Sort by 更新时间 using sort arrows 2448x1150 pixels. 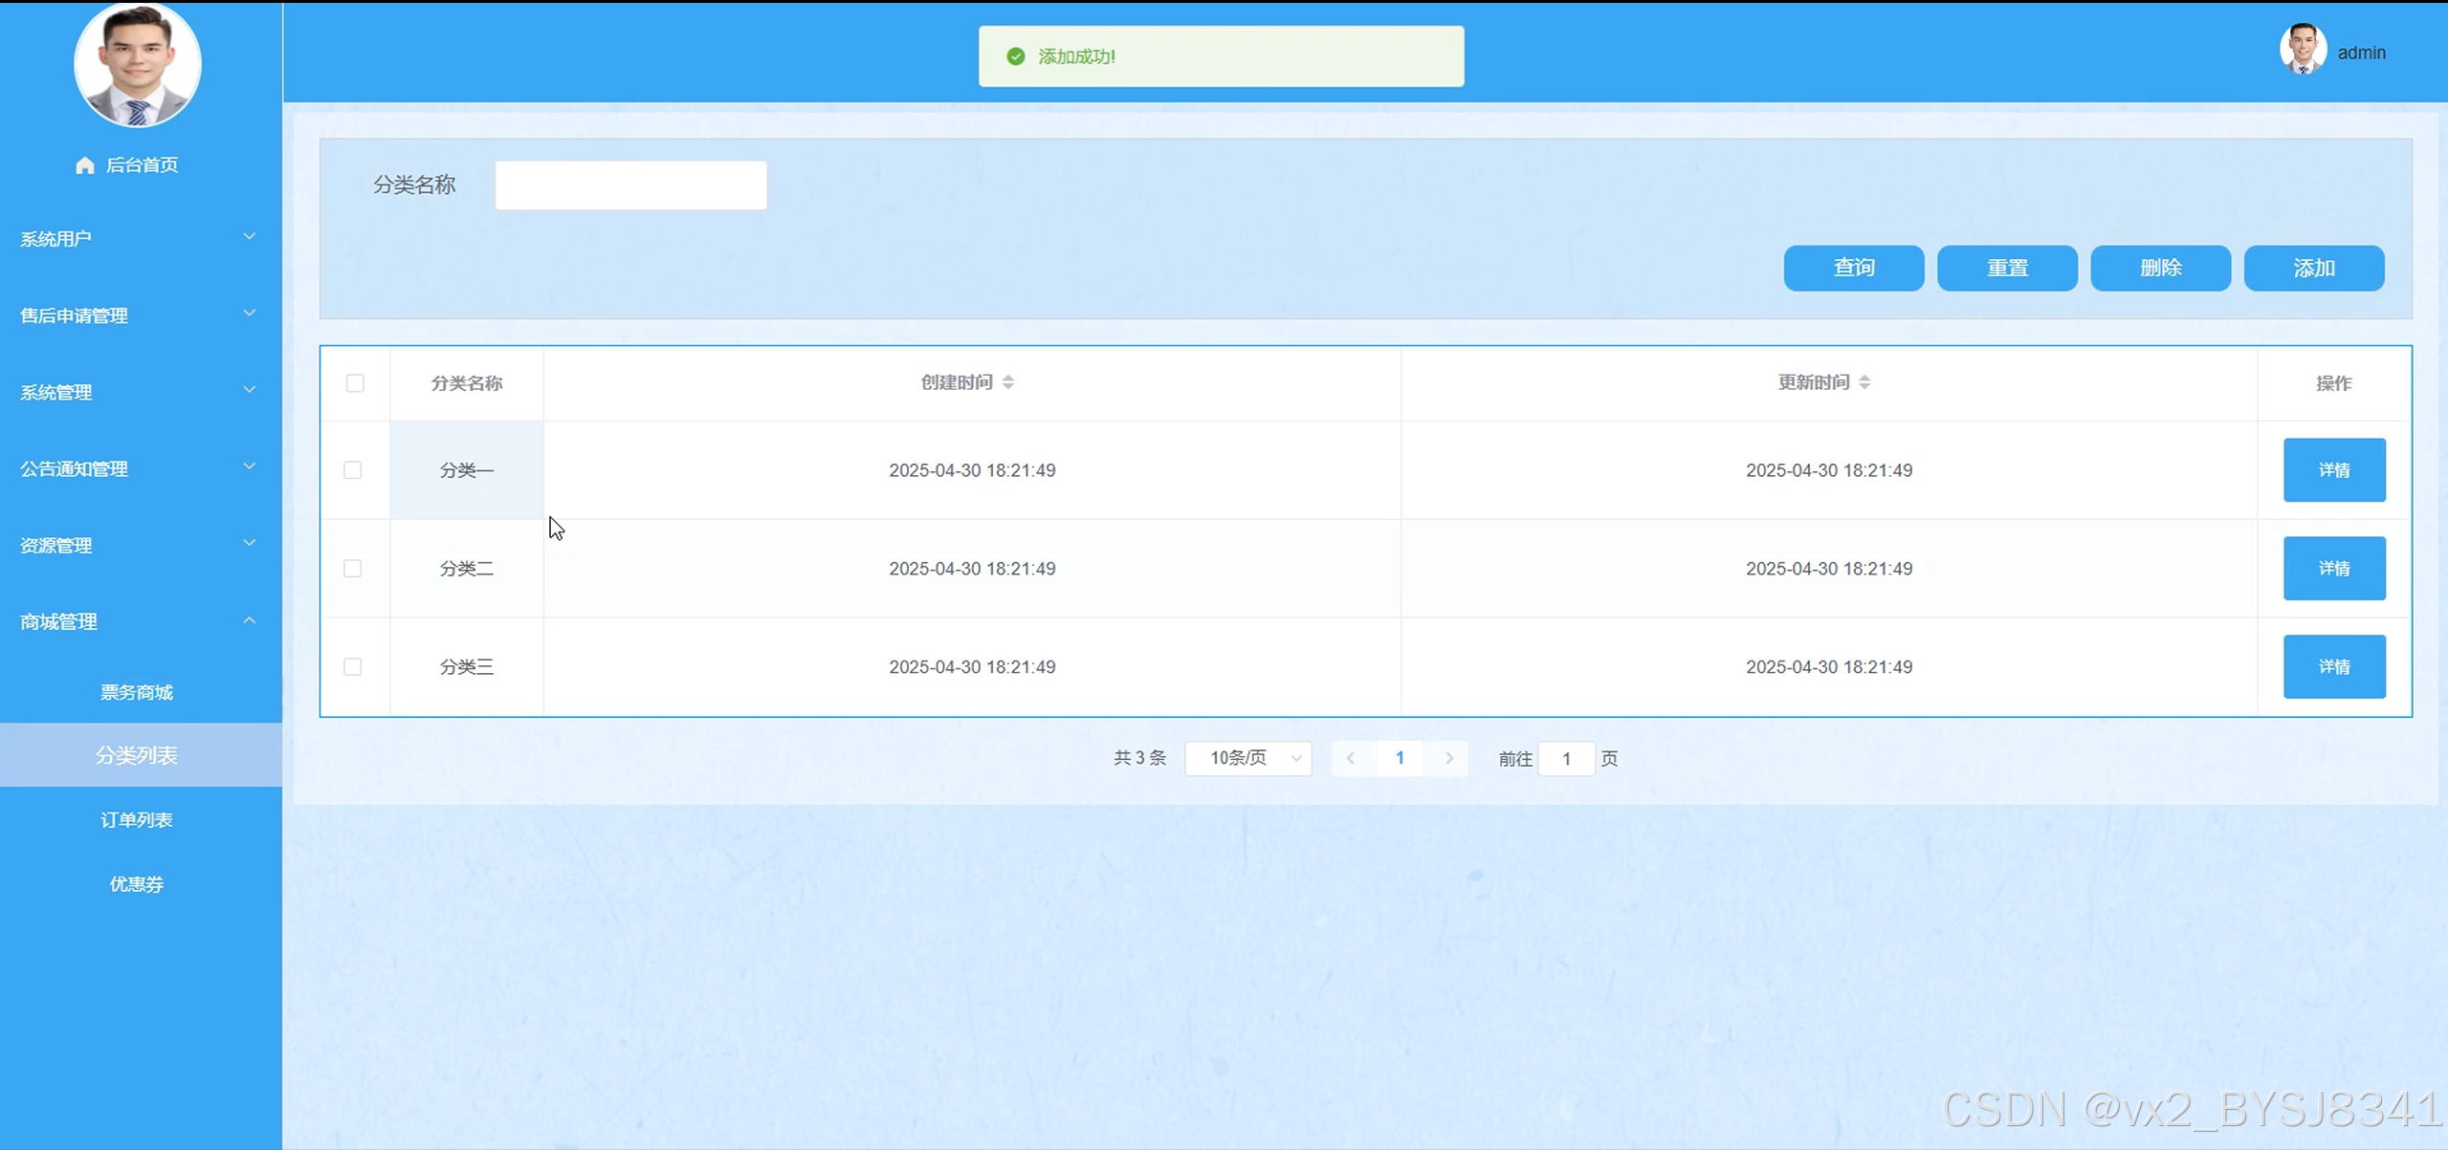[x=1864, y=382]
